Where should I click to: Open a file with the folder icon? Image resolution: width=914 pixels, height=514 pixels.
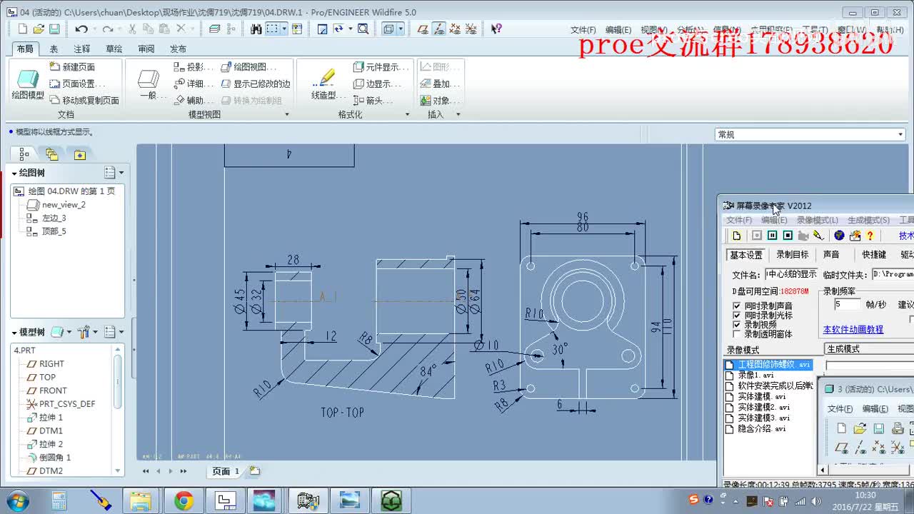39,29
